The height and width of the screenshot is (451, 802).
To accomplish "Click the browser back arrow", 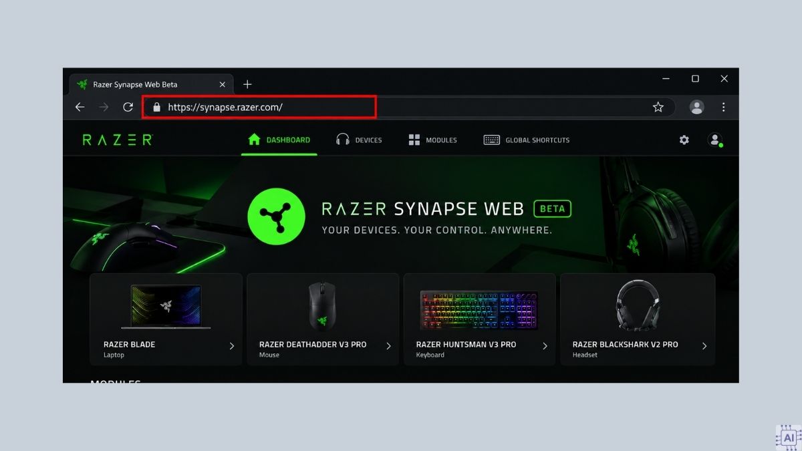I will point(80,107).
